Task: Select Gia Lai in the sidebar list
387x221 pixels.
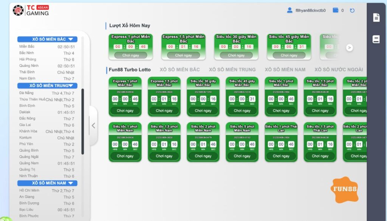Action: (46, 125)
